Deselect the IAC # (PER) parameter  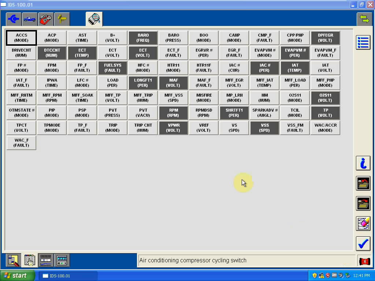264,68
